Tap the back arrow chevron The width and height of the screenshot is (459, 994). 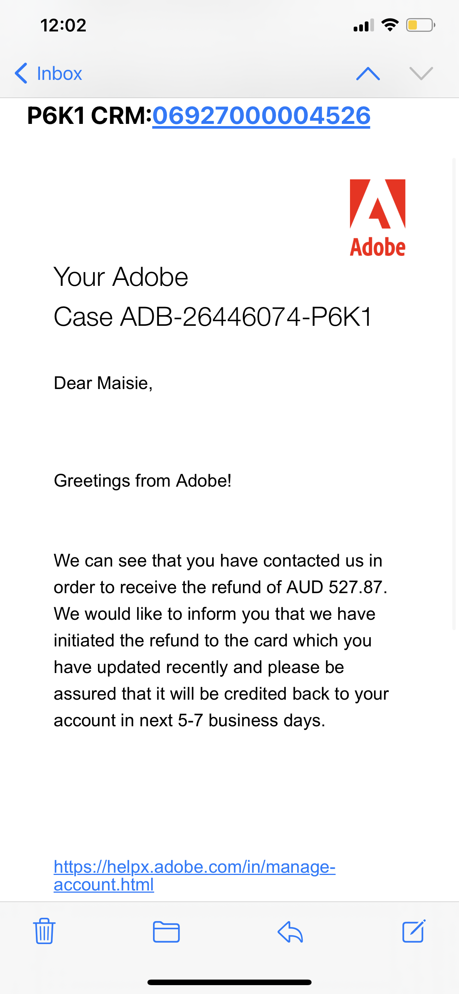[x=21, y=73]
